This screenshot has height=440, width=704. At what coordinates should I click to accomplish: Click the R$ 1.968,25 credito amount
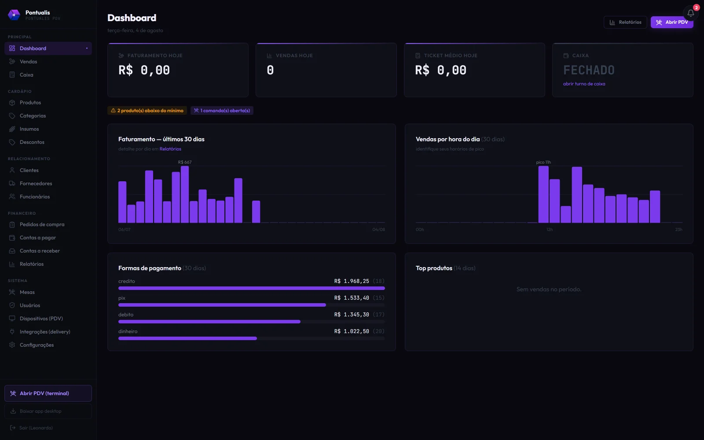pyautogui.click(x=352, y=281)
